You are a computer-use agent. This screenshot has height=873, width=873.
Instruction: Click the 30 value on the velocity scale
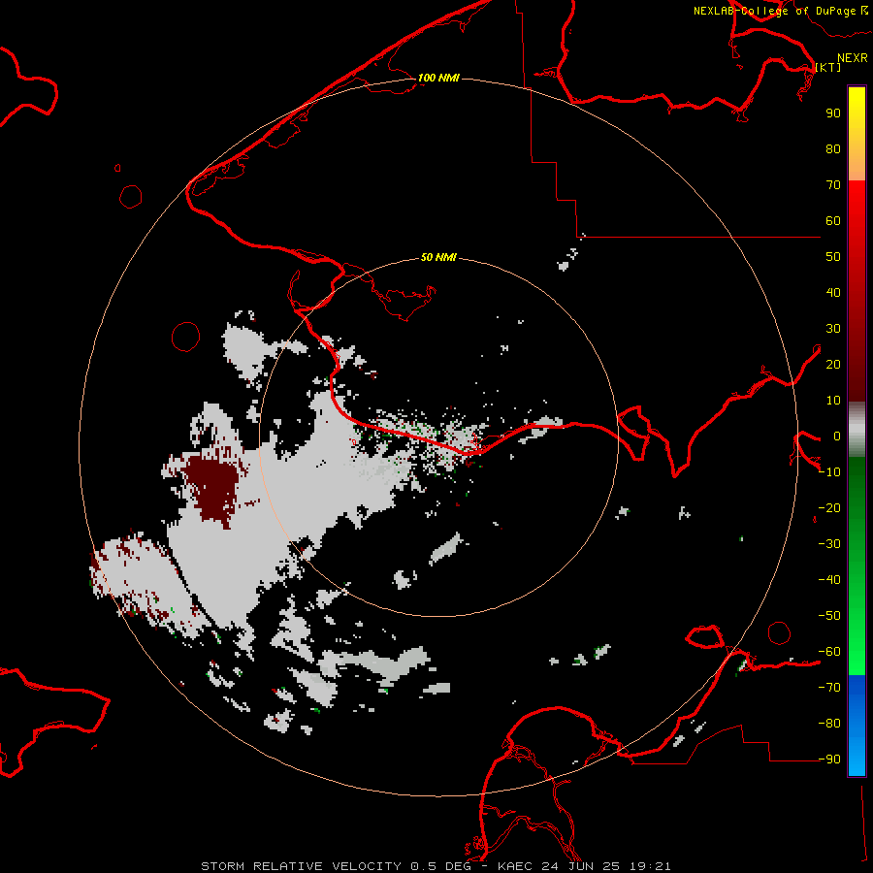pos(833,329)
